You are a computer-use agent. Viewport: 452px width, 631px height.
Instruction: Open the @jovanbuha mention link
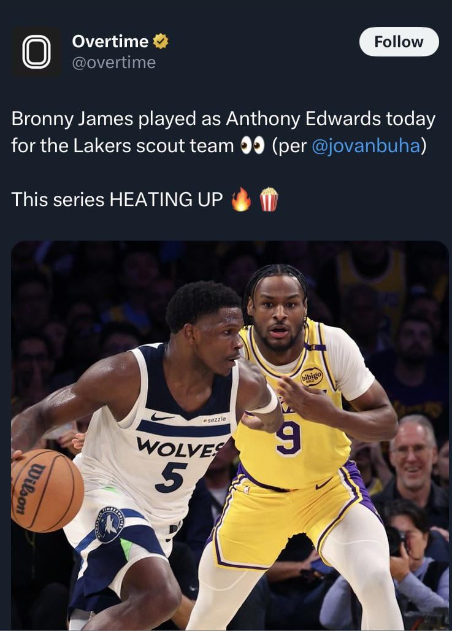[366, 145]
